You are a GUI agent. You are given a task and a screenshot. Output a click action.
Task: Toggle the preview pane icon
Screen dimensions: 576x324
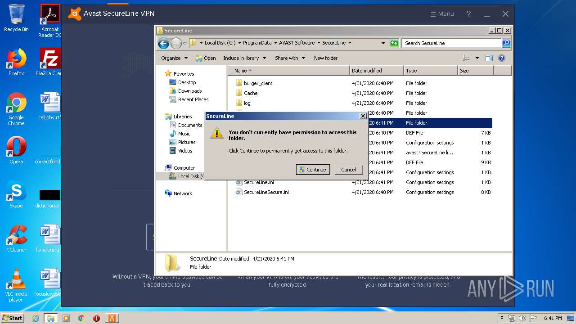(489, 58)
